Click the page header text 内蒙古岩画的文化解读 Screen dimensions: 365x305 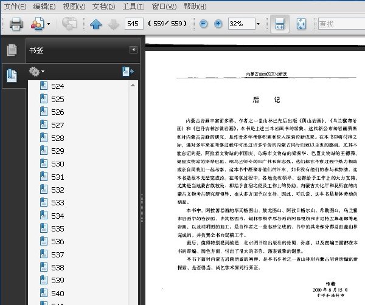click(x=266, y=74)
